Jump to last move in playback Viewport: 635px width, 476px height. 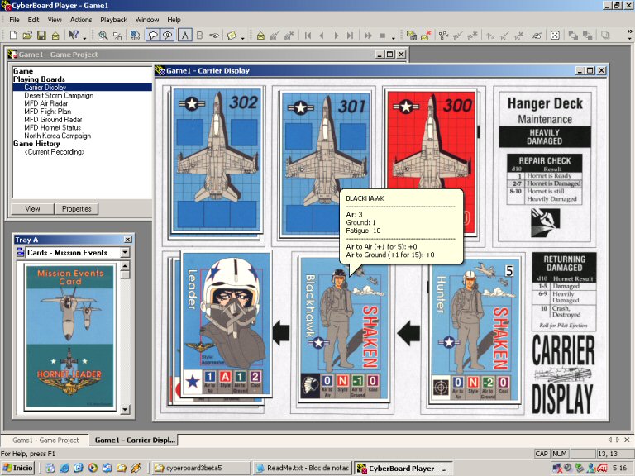point(351,36)
